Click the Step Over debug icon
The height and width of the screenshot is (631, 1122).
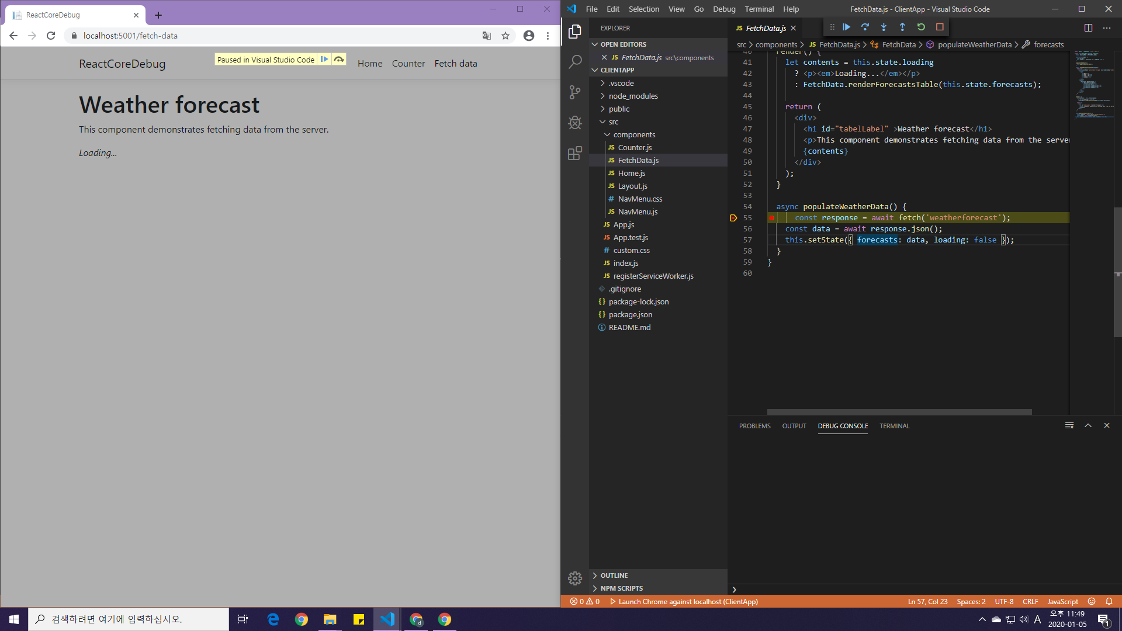point(865,27)
